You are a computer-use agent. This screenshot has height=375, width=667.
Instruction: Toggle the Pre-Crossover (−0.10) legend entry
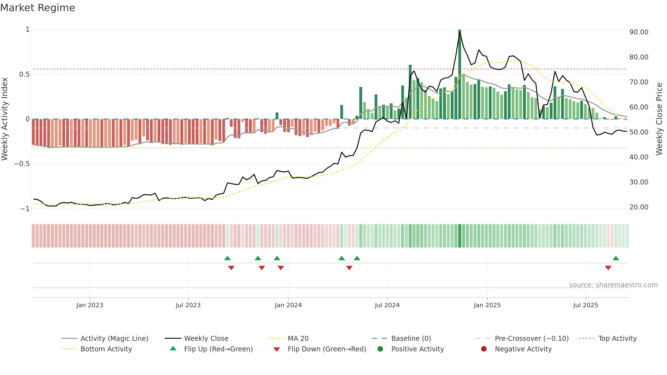[522, 338]
